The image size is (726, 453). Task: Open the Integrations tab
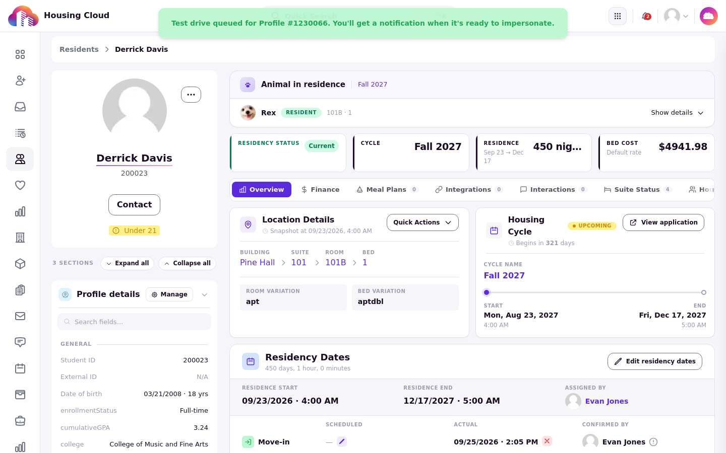[469, 190]
